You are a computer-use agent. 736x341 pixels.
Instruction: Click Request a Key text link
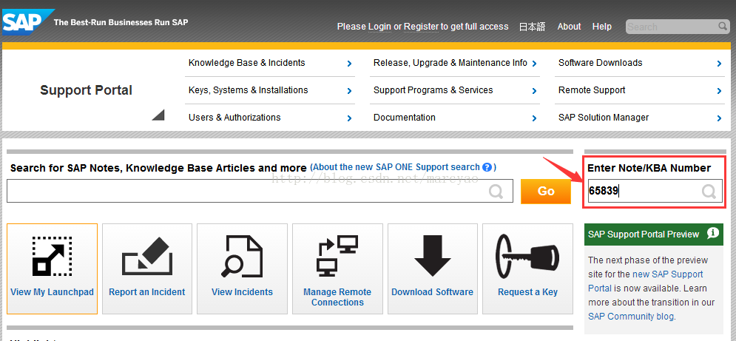coord(527,292)
